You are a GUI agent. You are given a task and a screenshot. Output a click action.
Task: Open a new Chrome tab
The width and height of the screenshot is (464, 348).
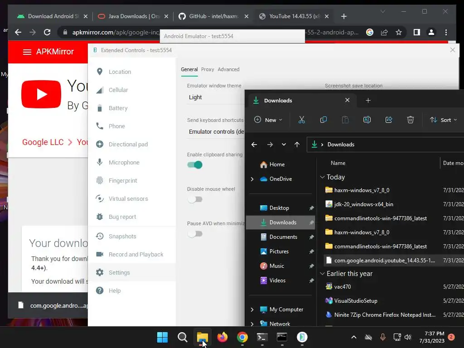click(343, 16)
